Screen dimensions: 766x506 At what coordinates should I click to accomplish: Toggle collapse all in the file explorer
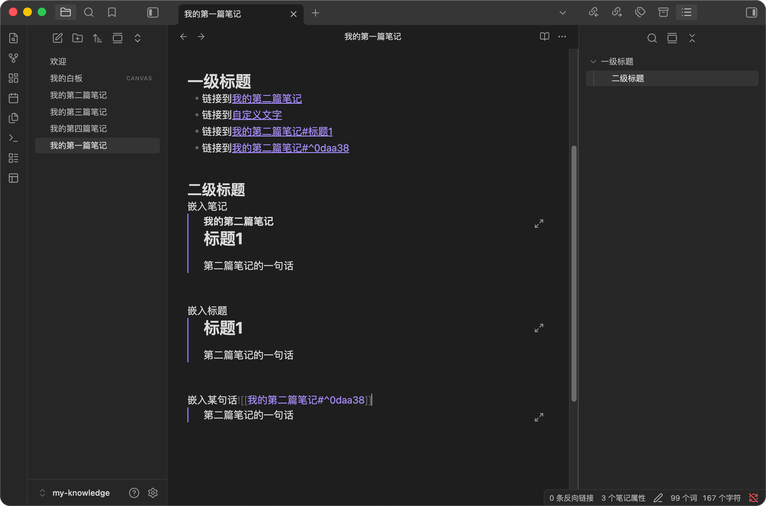coord(137,38)
